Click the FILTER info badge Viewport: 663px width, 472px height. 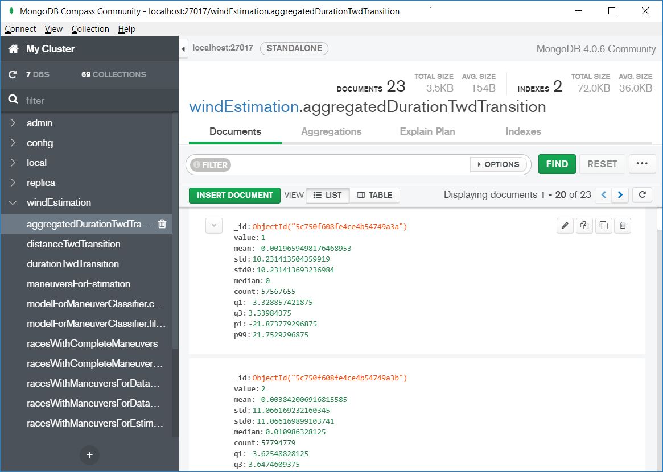(211, 165)
